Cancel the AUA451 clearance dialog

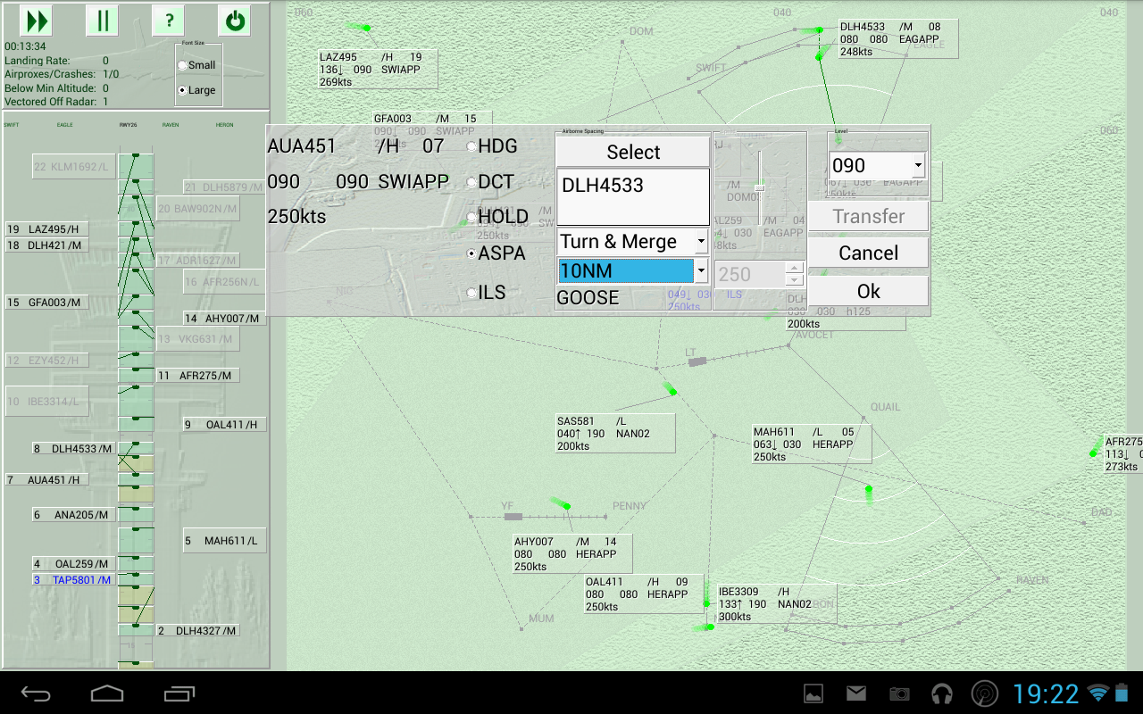pyautogui.click(x=868, y=253)
